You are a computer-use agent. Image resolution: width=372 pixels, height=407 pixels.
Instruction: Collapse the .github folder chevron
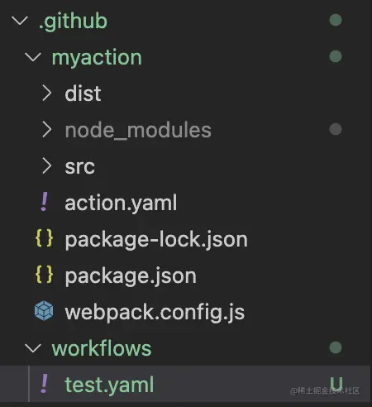20,21
